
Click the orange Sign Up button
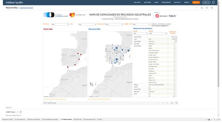coord(196,2)
